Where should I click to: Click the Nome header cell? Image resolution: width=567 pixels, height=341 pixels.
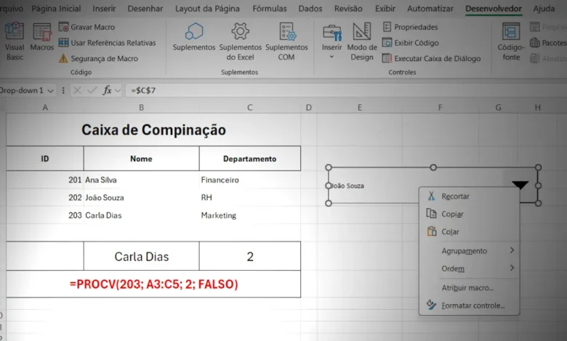pyautogui.click(x=142, y=159)
